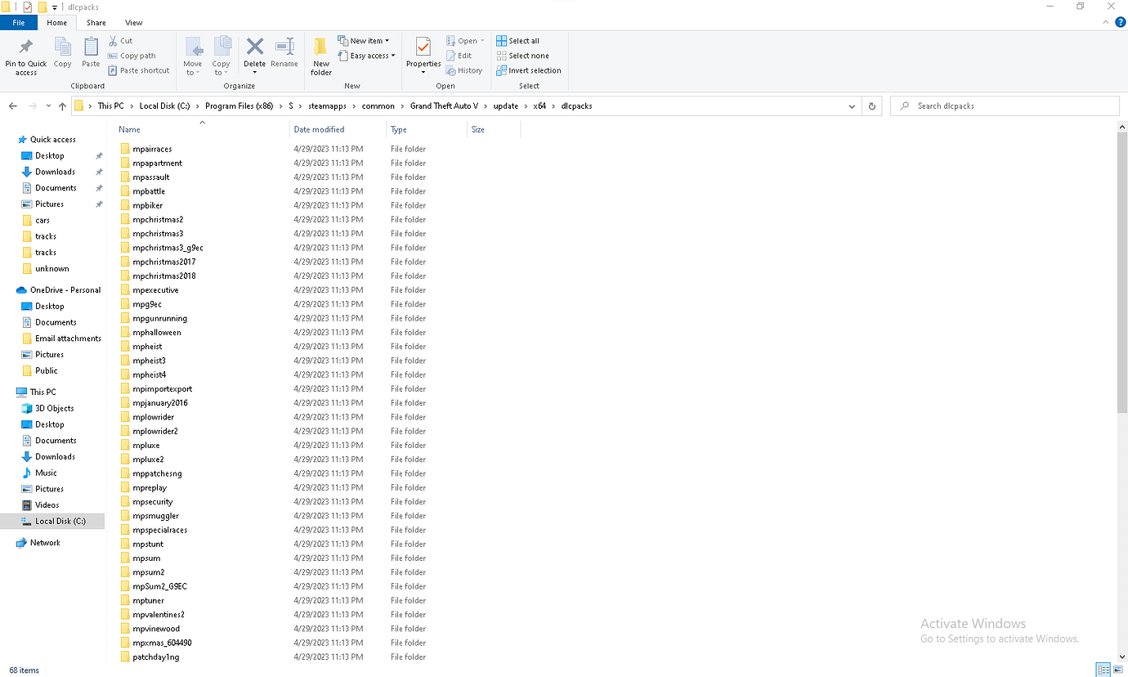Open the Share ribbon tab

coord(96,23)
